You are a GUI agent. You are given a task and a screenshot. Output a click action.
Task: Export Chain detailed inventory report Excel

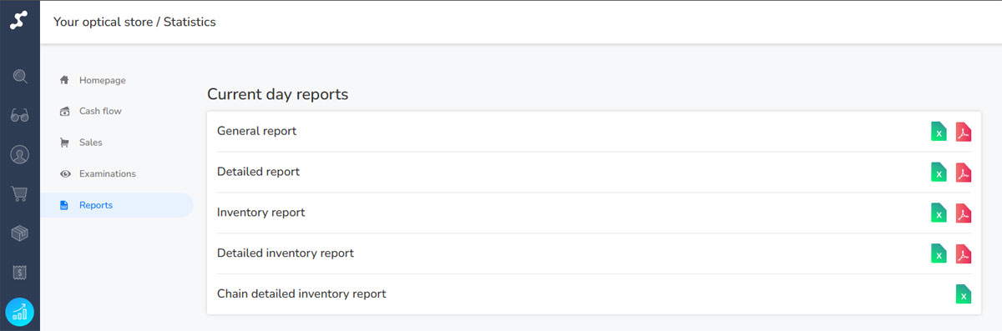(x=964, y=294)
